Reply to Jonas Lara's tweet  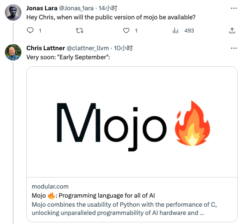click(30, 30)
